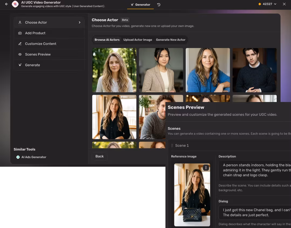Viewport: 291px width, 228px height.
Task: Expand the 42327 credits dropdown chevron
Action: pyautogui.click(x=275, y=4)
